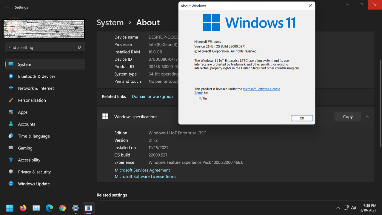
Task: Open Network & internet settings
Action: (x=45, y=88)
